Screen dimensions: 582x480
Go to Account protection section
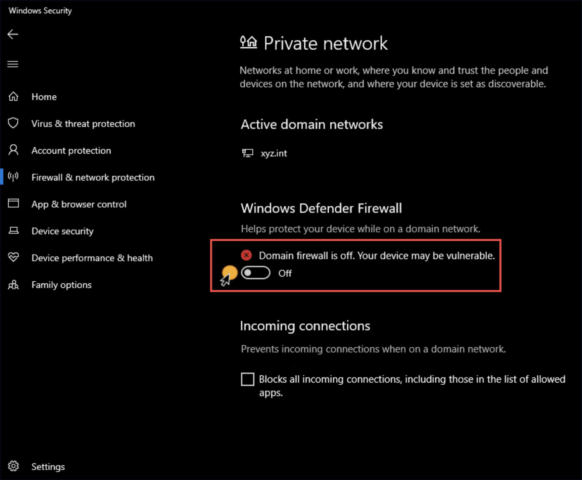pyautogui.click(x=71, y=150)
